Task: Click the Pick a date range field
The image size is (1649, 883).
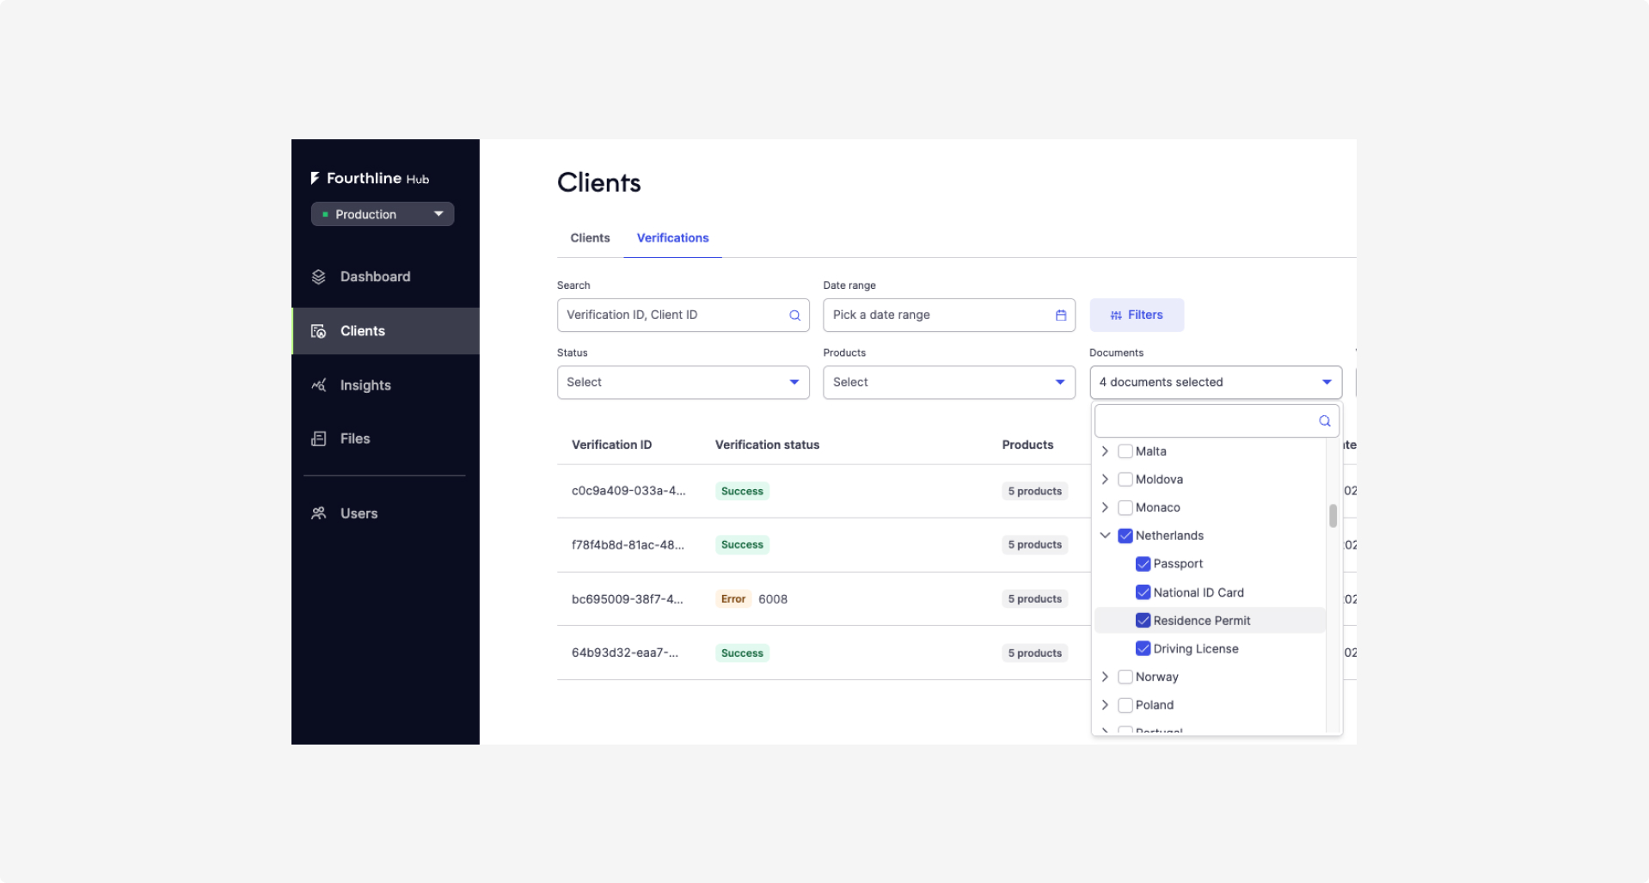Action: tap(949, 315)
